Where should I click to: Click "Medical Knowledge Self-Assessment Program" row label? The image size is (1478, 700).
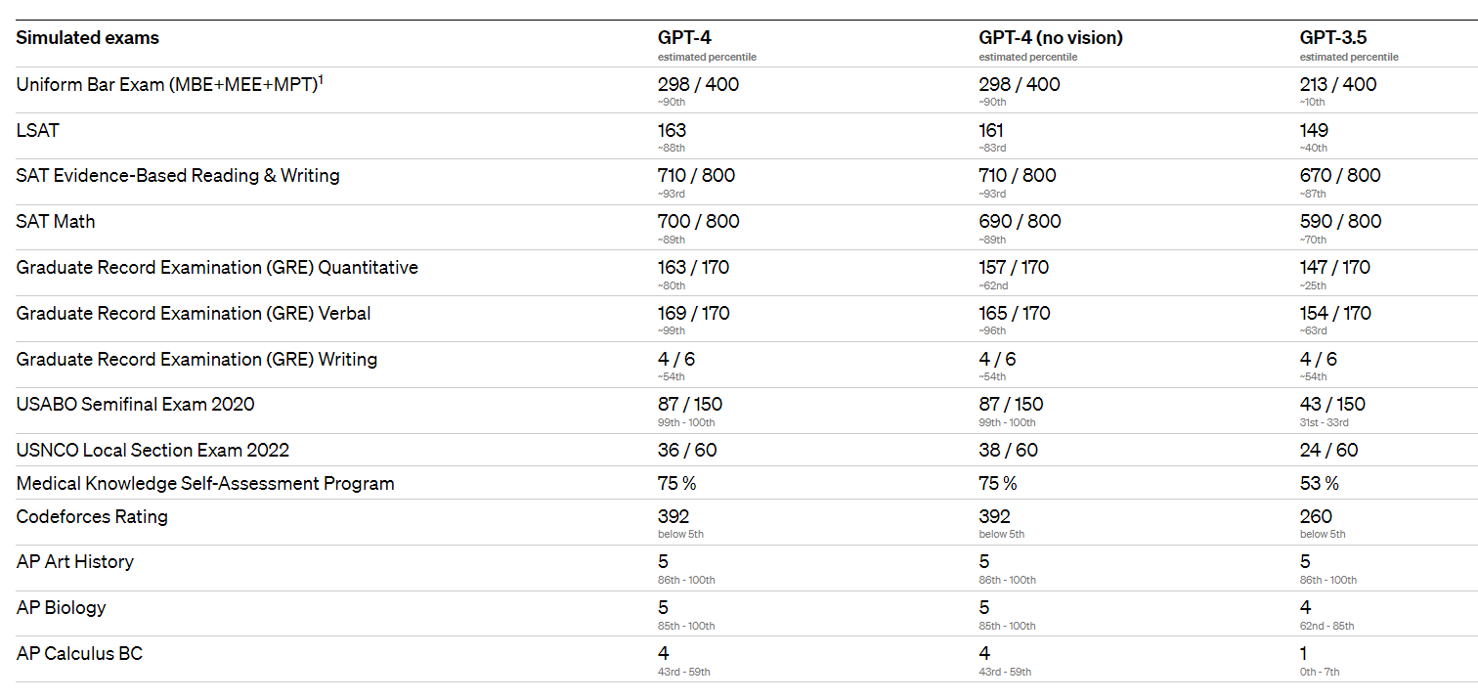point(205,483)
